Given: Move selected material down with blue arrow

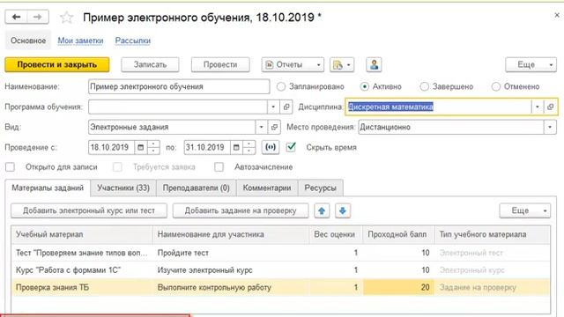Looking at the screenshot, I should pos(343,210).
